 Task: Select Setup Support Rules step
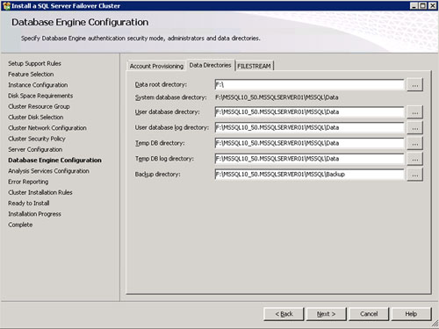pos(34,63)
